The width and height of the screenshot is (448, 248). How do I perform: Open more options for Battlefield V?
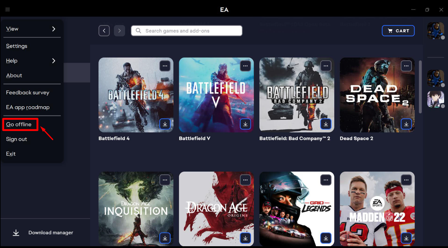click(245, 66)
